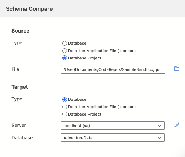Select Database as the Target type
The width and height of the screenshot is (185, 157).
point(64,99)
